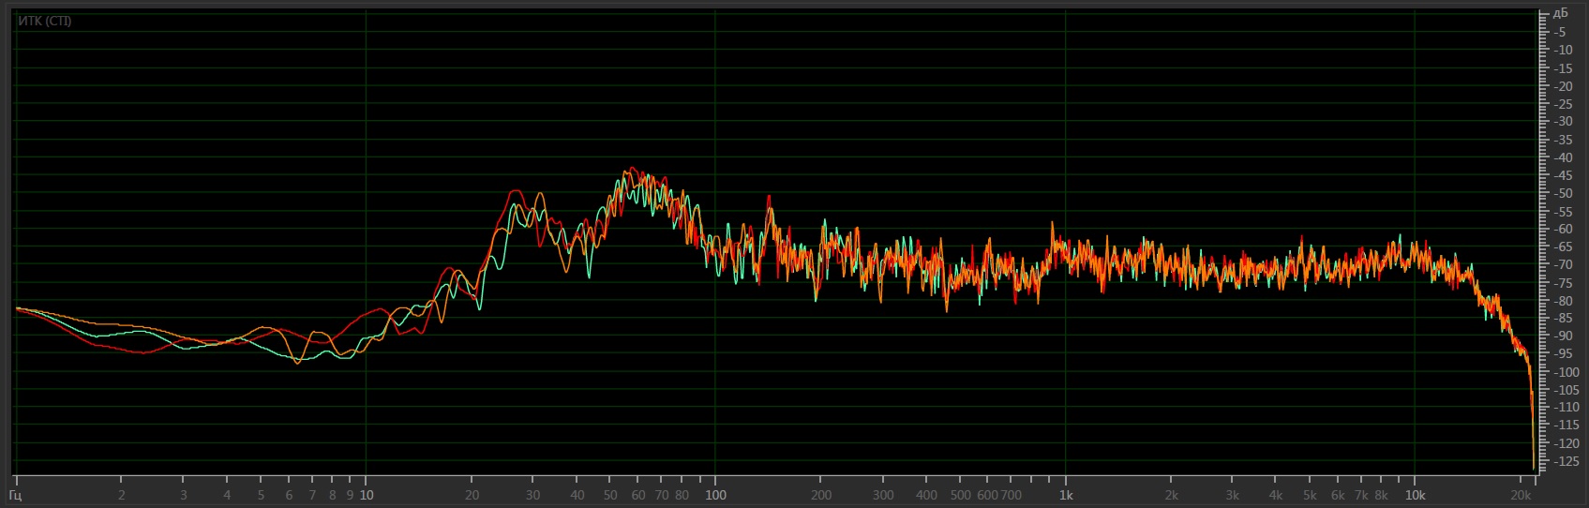Click the "8k" frequency axis label
The image size is (1589, 508).
[1382, 495]
